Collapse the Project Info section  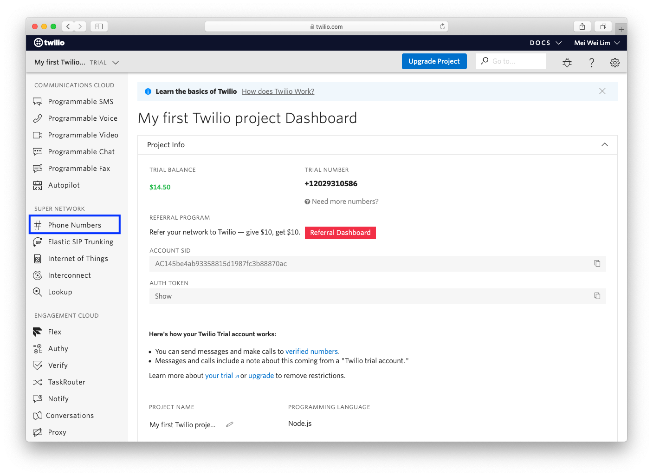(x=604, y=144)
